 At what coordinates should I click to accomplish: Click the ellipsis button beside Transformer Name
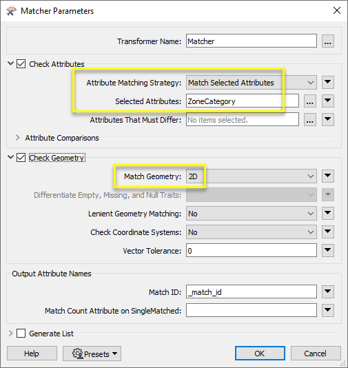pos(327,41)
